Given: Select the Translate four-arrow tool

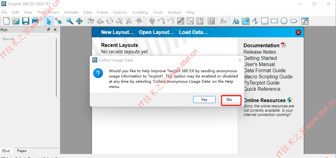Looking at the screenshot, I should pyautogui.click(x=79, y=21).
